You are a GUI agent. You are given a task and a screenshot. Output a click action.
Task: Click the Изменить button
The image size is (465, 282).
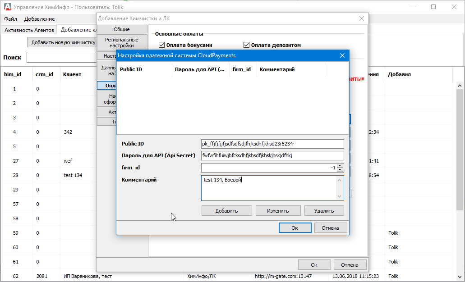(278, 211)
